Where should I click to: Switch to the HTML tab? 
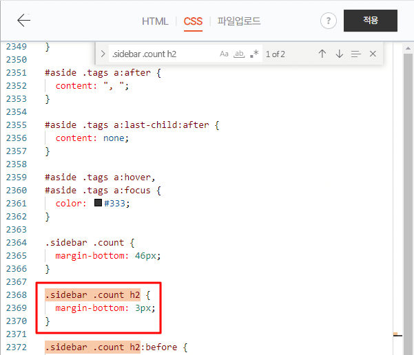coord(155,21)
